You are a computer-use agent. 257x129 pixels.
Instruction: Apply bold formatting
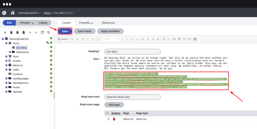[x=83, y=39]
